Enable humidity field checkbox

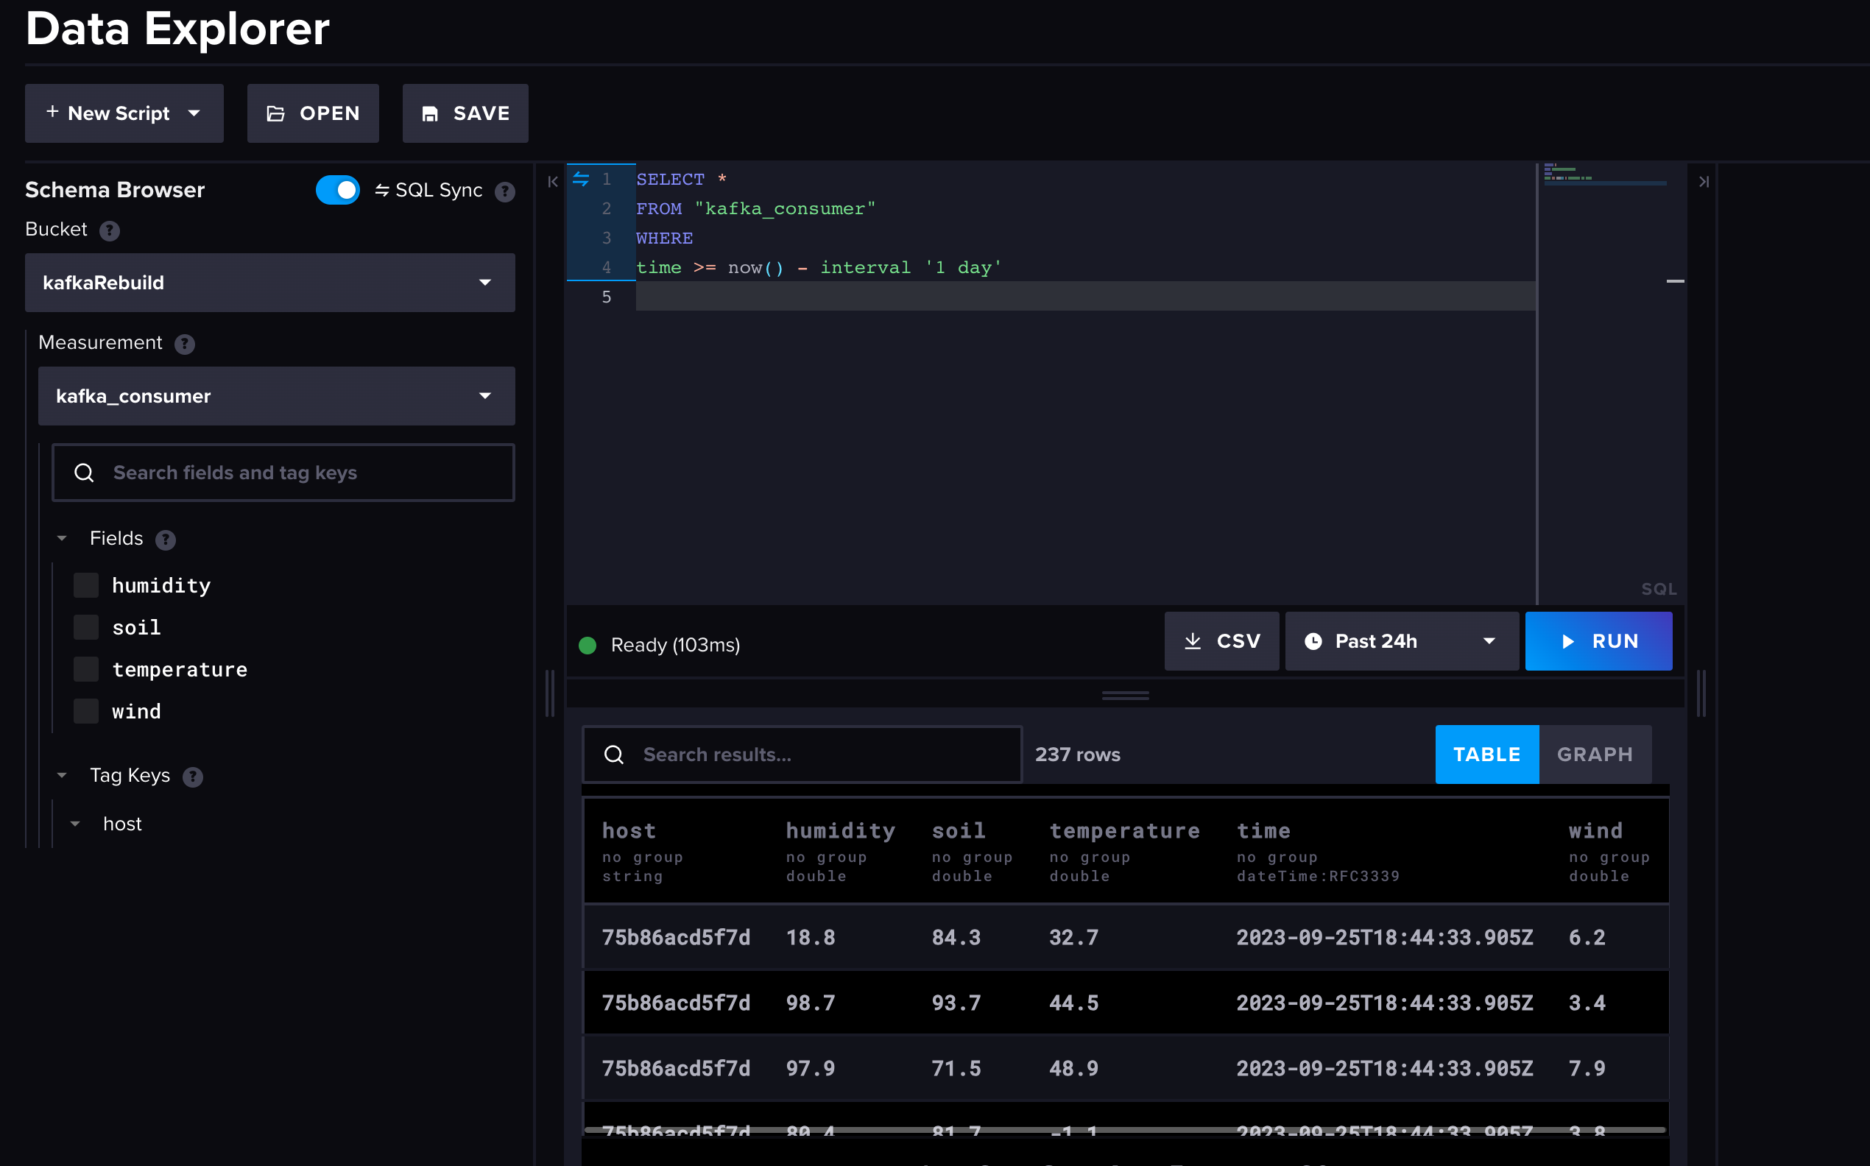pos(85,584)
